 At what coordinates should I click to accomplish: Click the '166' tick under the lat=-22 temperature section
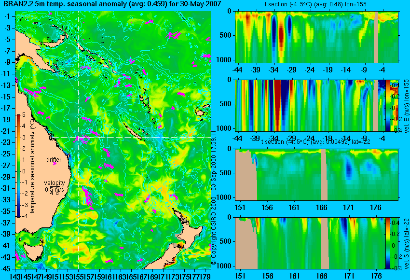click(321, 208)
